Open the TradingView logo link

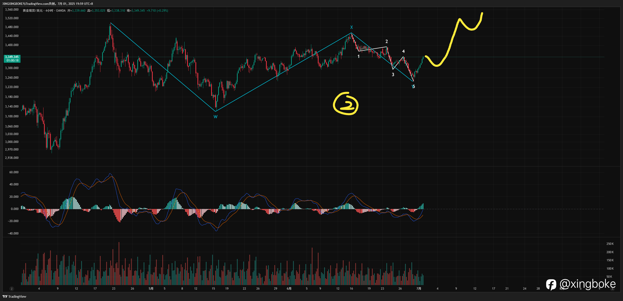(x=14, y=296)
